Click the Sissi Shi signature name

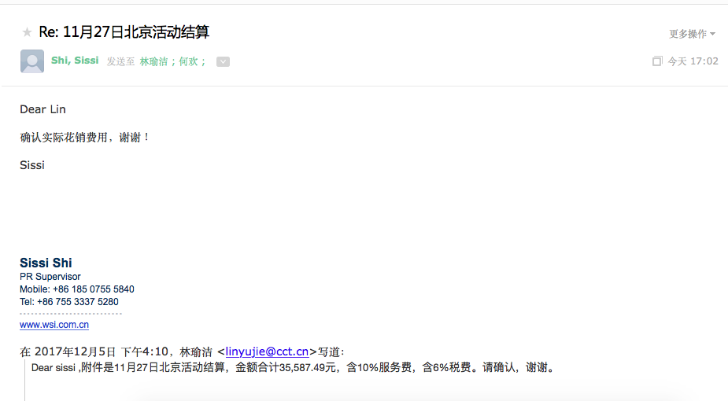46,263
